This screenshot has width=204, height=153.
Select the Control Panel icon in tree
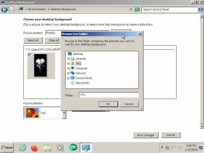click(72, 78)
